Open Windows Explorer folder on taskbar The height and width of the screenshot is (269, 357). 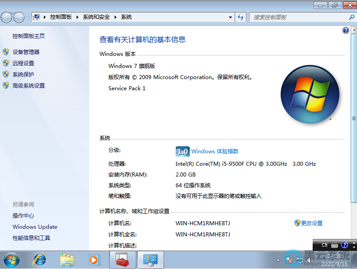pyautogui.click(x=67, y=259)
